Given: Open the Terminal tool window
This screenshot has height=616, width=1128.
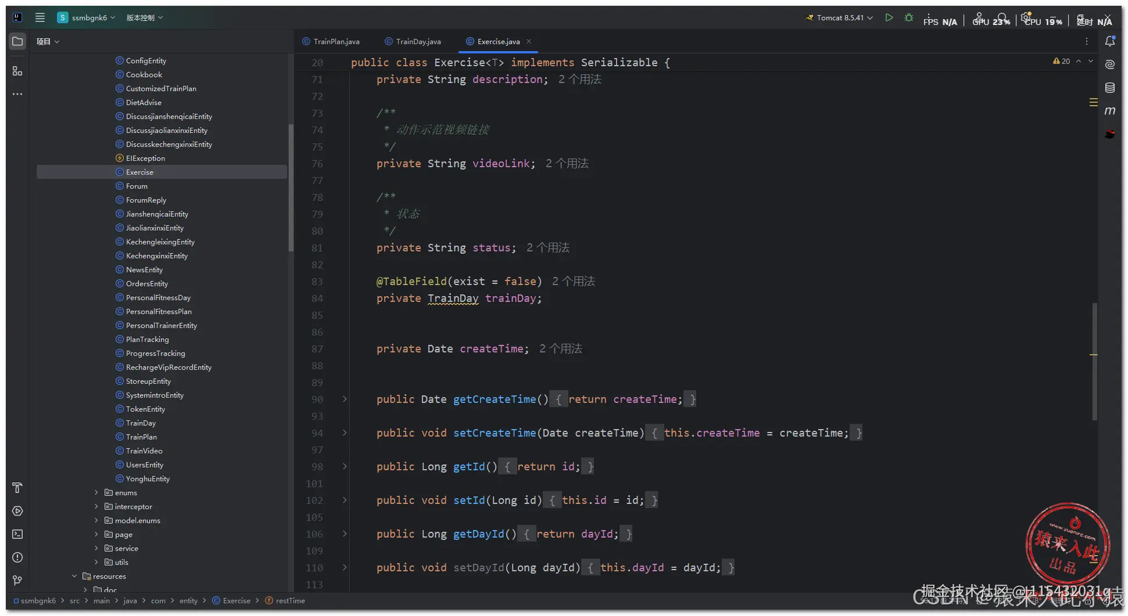Looking at the screenshot, I should 17,534.
